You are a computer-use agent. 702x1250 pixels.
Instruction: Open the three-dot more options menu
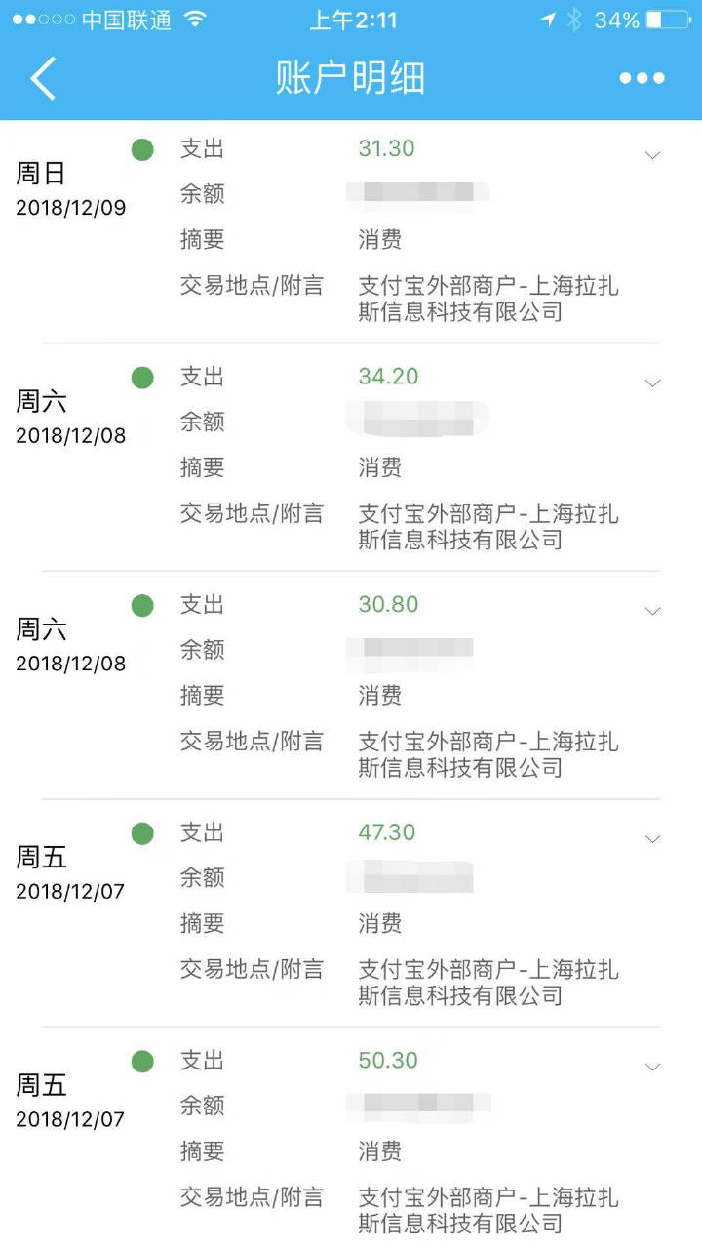pos(642,78)
